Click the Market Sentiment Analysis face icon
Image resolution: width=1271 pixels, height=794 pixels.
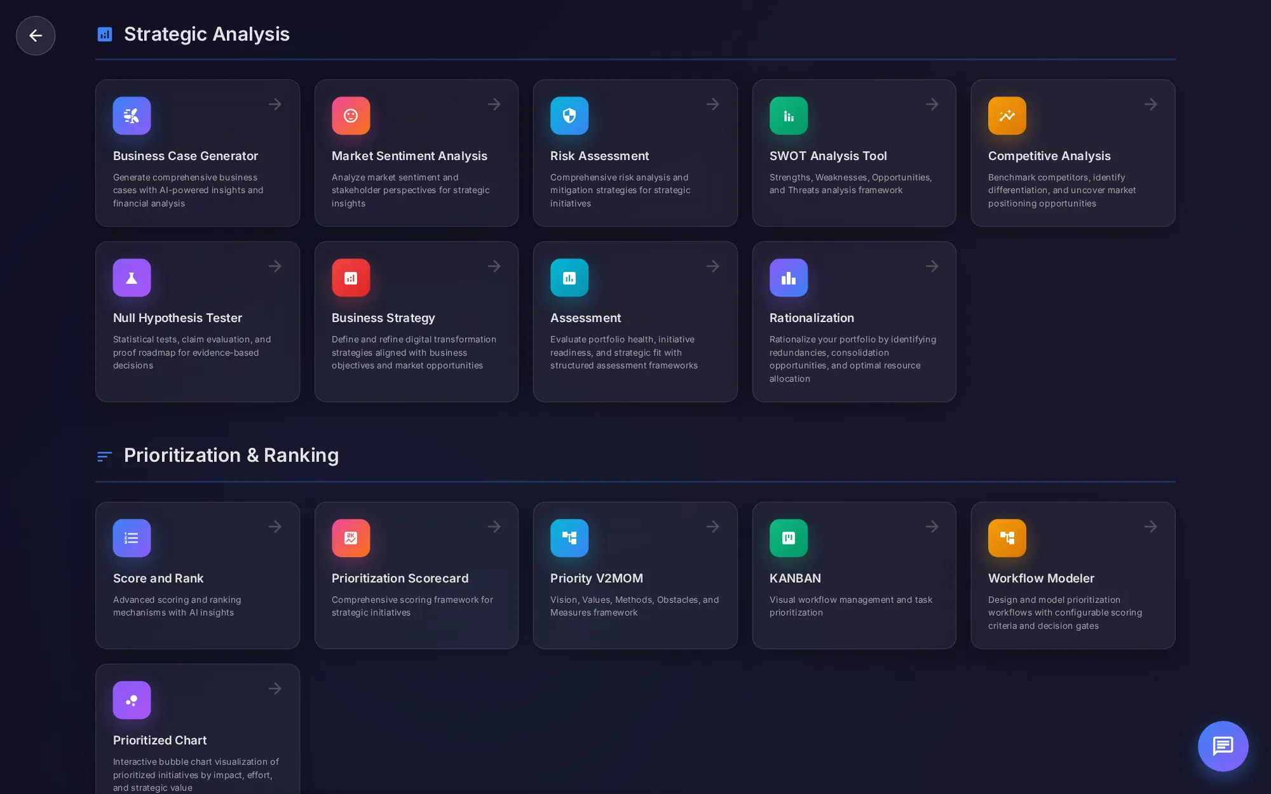(x=351, y=116)
